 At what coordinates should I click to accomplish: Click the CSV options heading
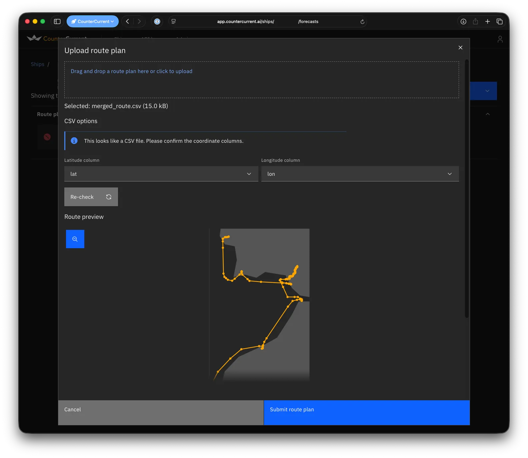pyautogui.click(x=81, y=121)
